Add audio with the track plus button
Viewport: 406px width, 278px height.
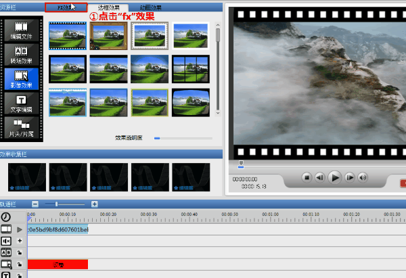(x=20, y=241)
